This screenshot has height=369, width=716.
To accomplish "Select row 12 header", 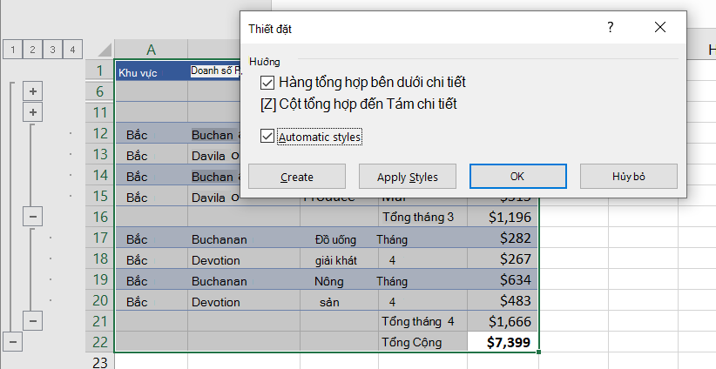I will 100,133.
